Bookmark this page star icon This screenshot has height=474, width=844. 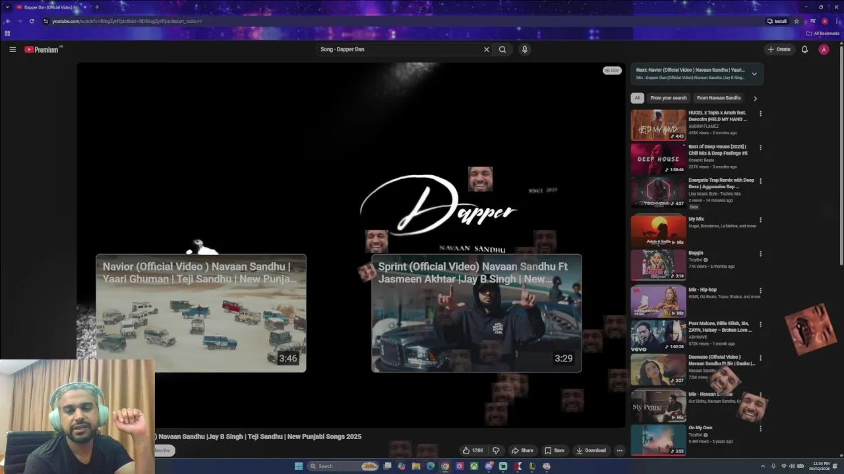[x=797, y=21]
